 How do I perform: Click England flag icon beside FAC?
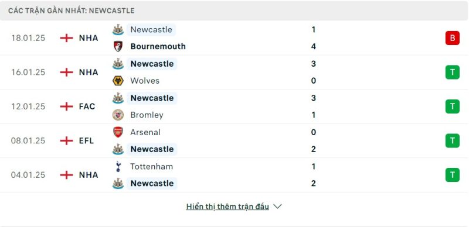coord(66,106)
